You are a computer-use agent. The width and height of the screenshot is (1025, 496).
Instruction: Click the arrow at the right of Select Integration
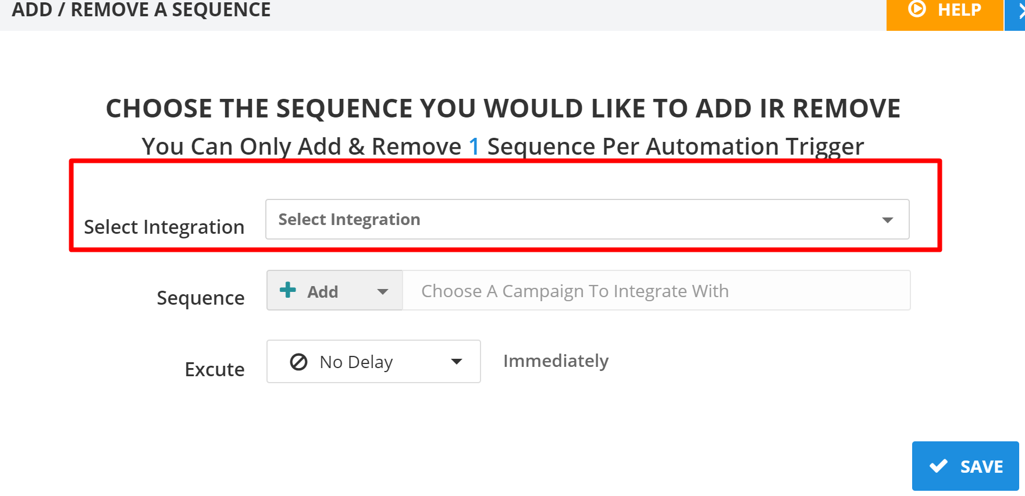click(x=887, y=220)
